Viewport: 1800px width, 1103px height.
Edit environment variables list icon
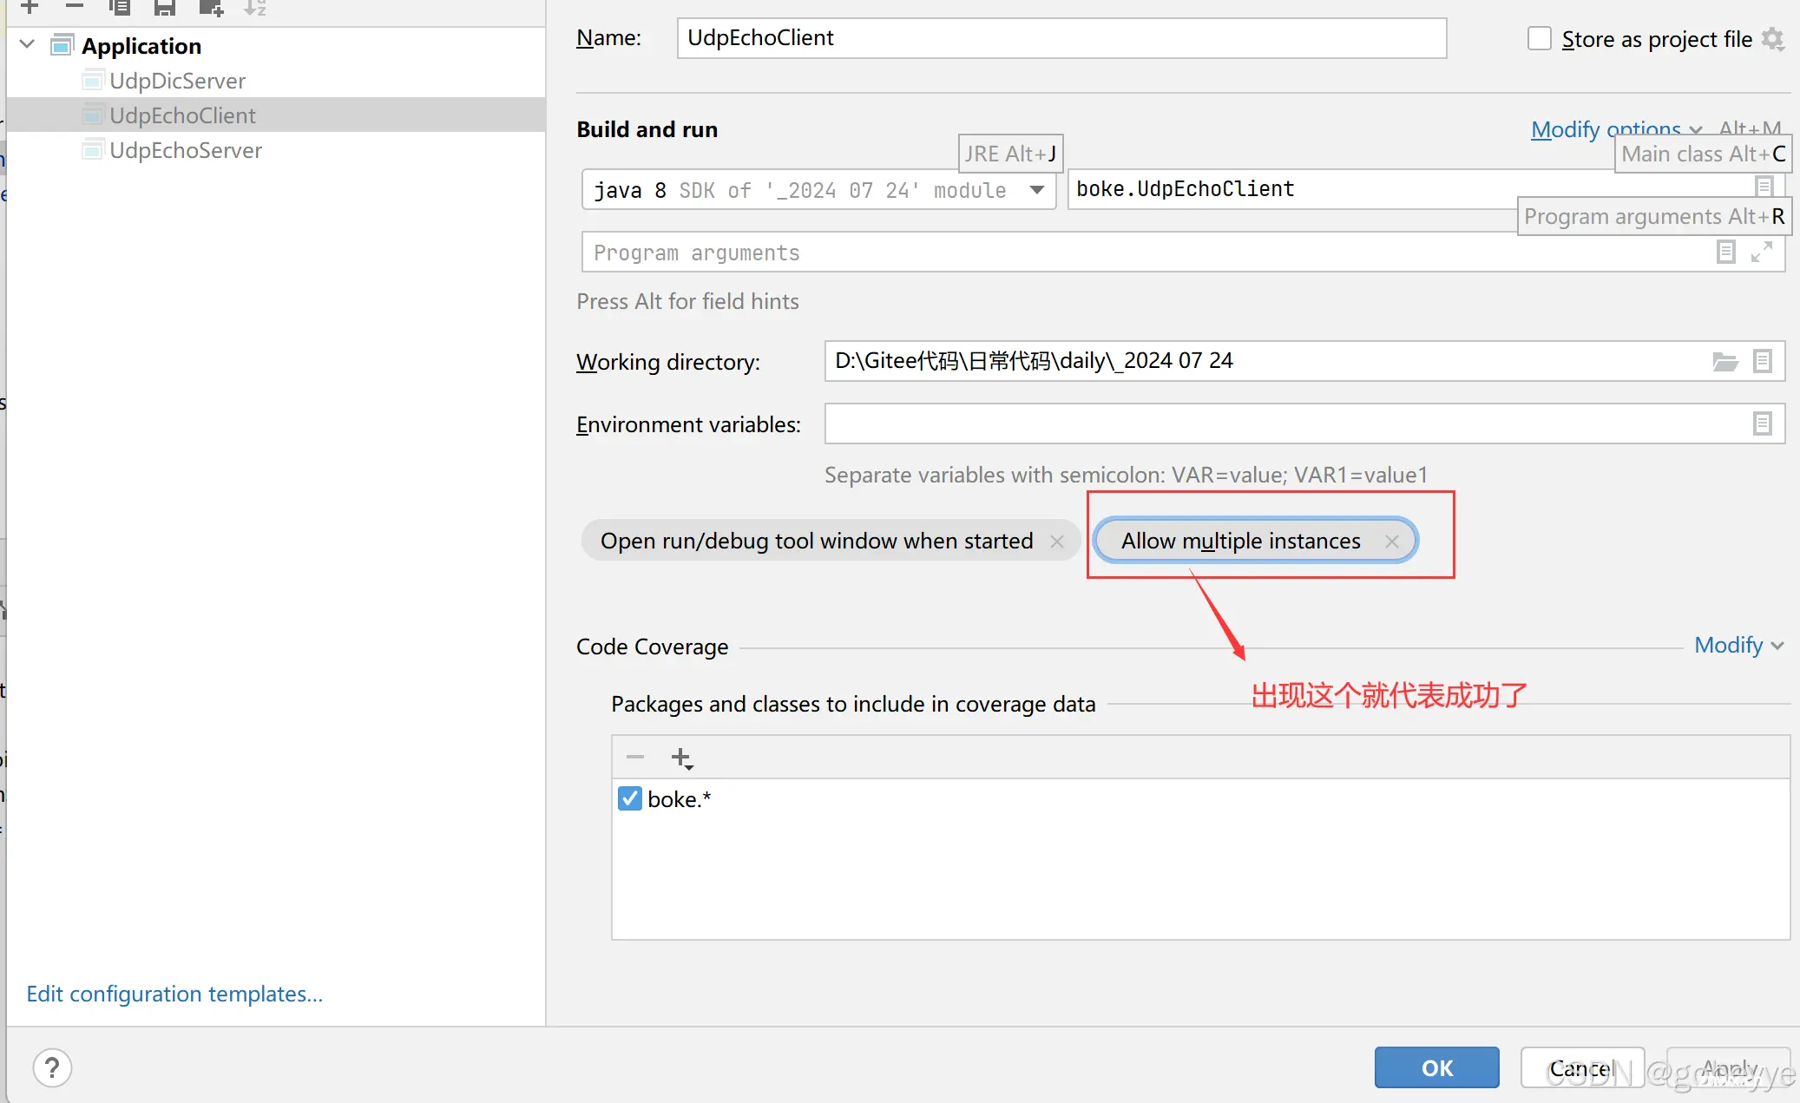tap(1763, 423)
